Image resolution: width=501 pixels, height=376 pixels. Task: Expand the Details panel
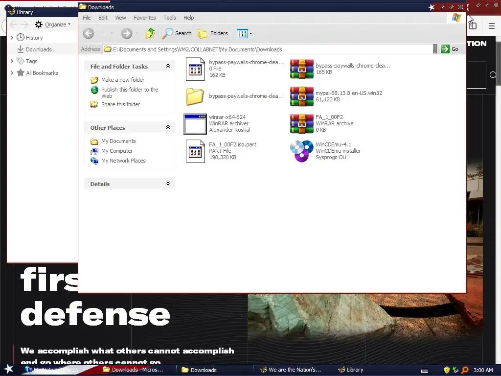coord(168,184)
